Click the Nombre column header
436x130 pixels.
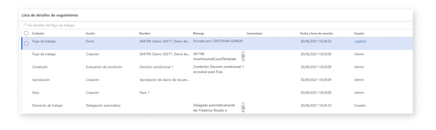(145, 33)
